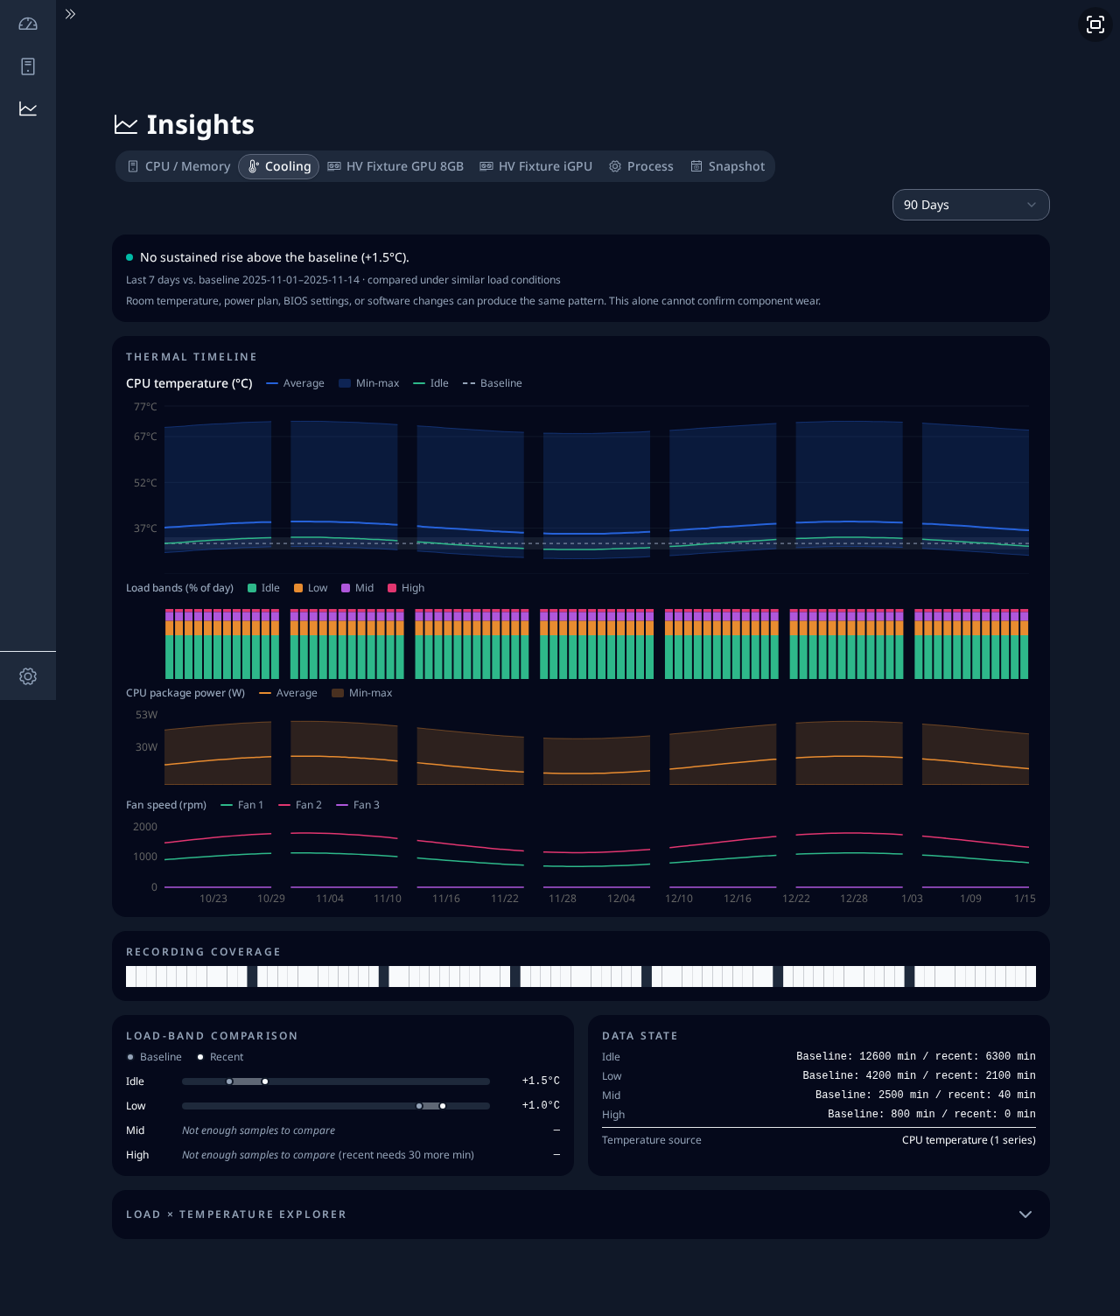Click the Mid 'Not enough samples to compare' text

coord(258,1130)
